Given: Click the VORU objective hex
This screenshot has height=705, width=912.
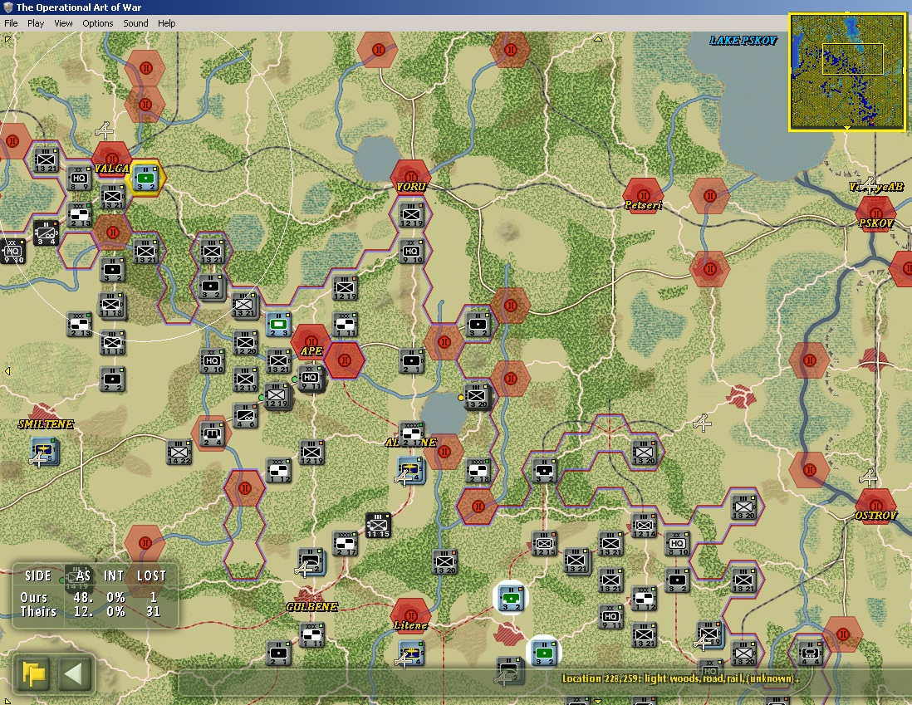Looking at the screenshot, I should tap(411, 178).
